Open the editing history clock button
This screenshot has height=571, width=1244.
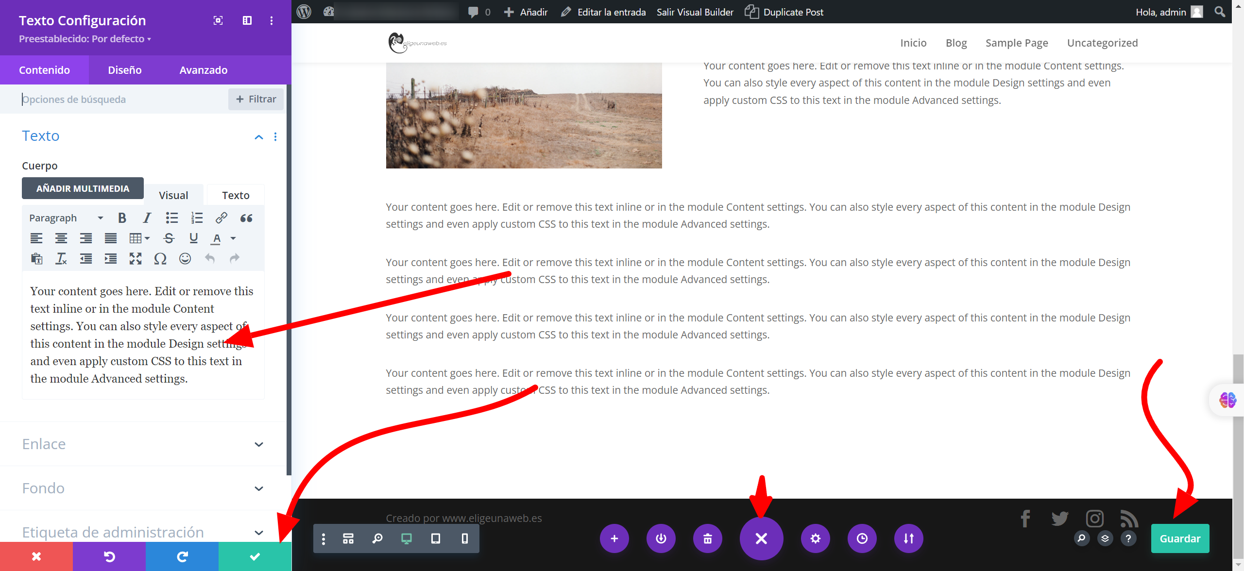[x=862, y=538]
